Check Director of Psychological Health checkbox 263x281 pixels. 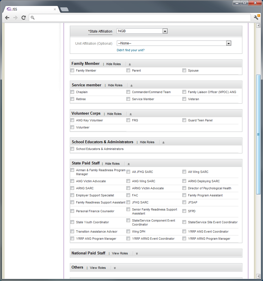click(x=184, y=188)
